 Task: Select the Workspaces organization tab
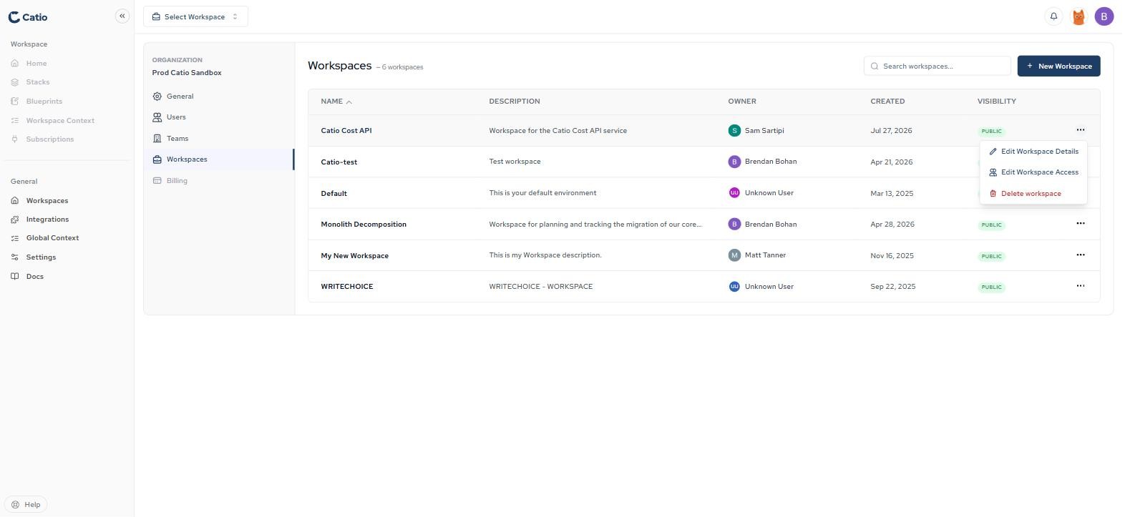(x=219, y=159)
